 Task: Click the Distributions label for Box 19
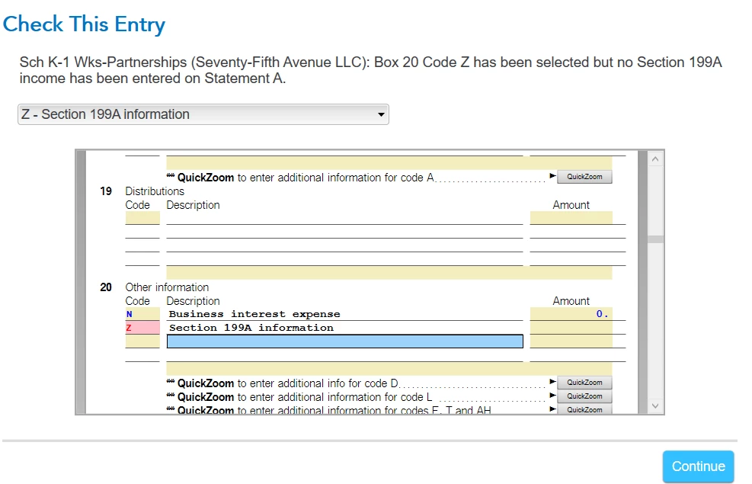point(155,191)
